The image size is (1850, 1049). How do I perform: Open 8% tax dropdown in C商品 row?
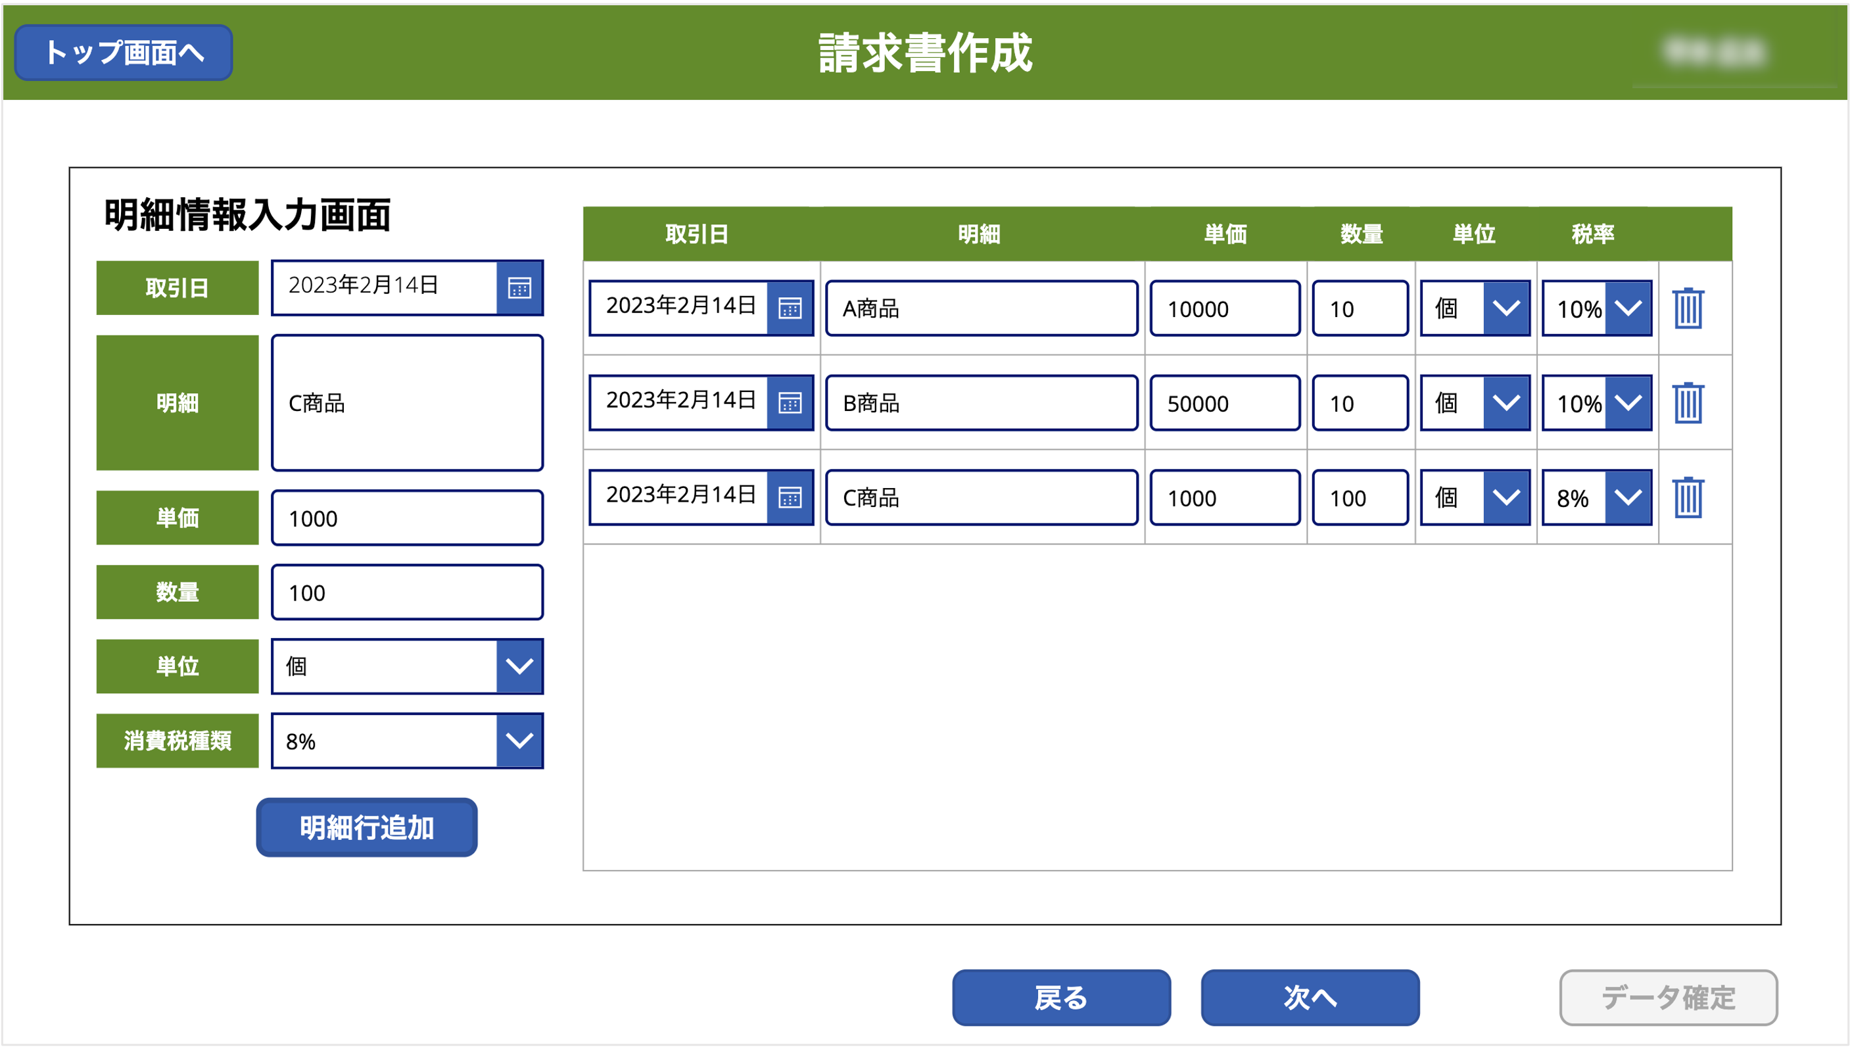1628,497
